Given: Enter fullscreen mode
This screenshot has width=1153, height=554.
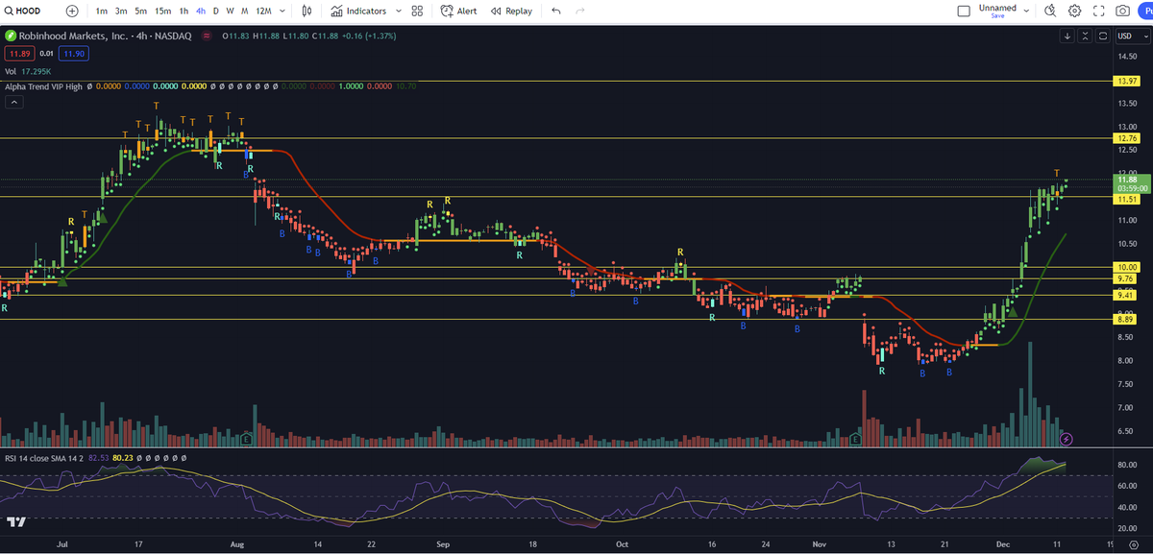Looking at the screenshot, I should [x=1098, y=12].
